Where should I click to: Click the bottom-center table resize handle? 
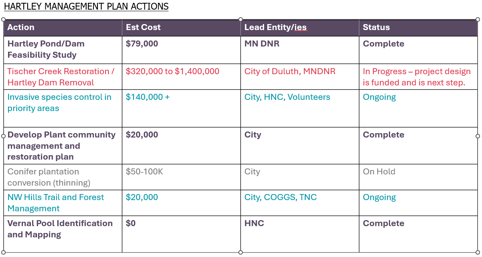click(241, 252)
